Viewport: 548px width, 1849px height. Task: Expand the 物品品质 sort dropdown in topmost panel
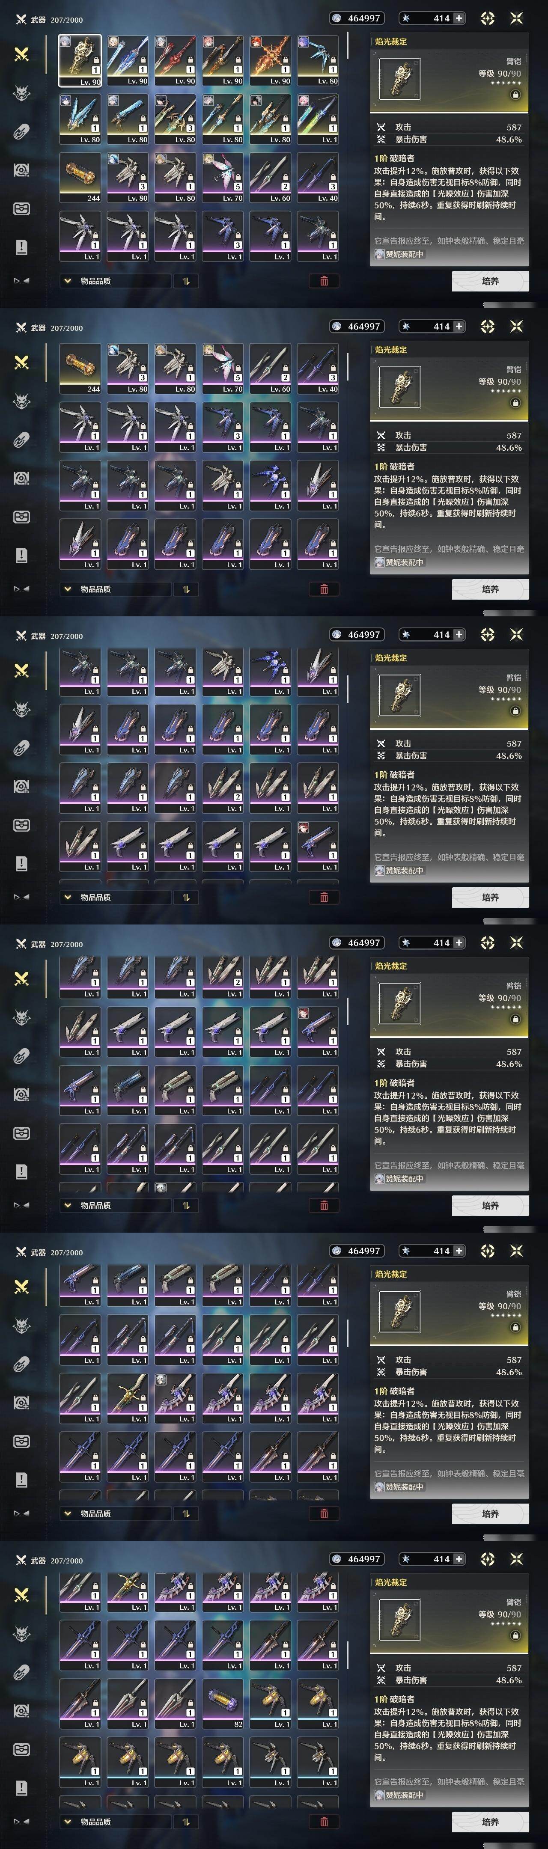click(x=116, y=281)
